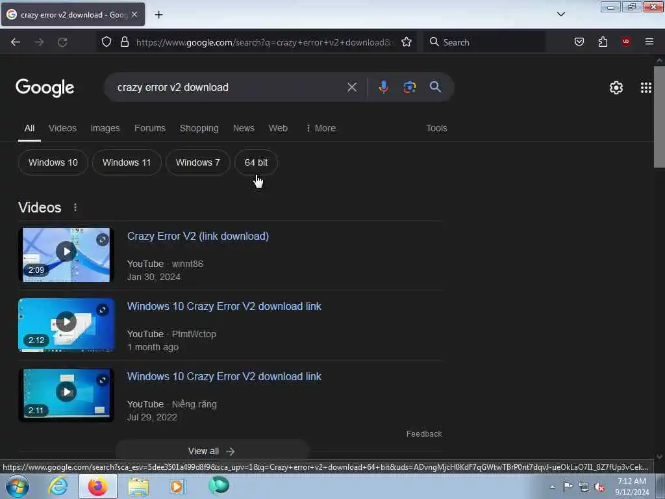Screen dimensions: 665x499
Task: Switch to the Forums results tab
Action: click(150, 128)
